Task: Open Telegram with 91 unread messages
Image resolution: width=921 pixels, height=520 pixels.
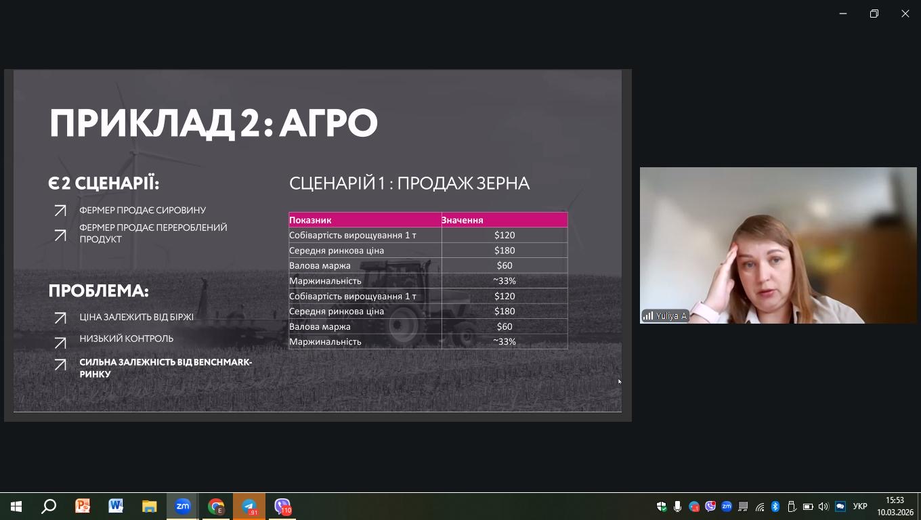Action: 249,506
